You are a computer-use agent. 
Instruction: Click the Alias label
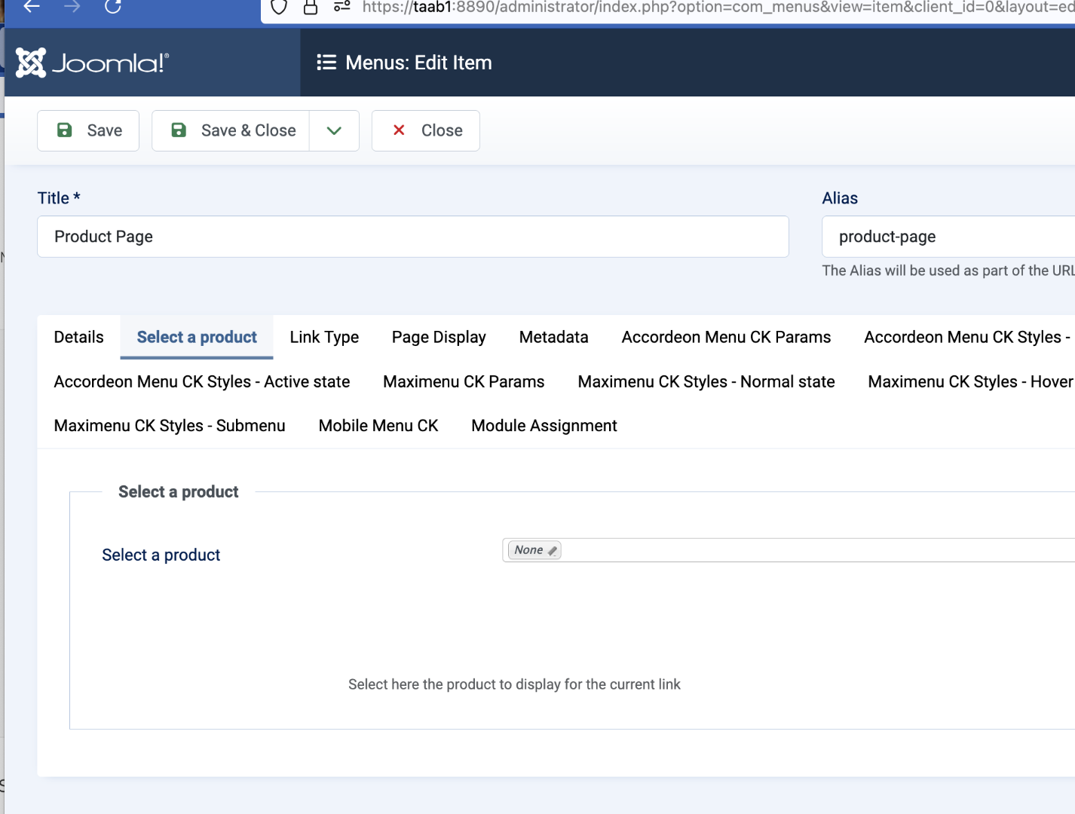[840, 198]
